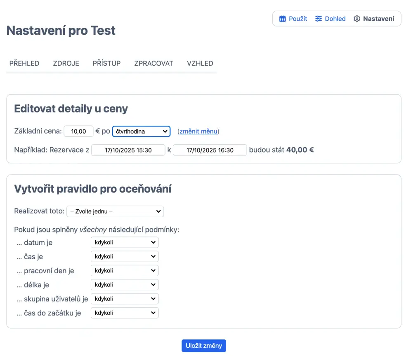This screenshot has height=356, width=406.
Task: Open the délka je condition dropdown
Action: coord(125,284)
